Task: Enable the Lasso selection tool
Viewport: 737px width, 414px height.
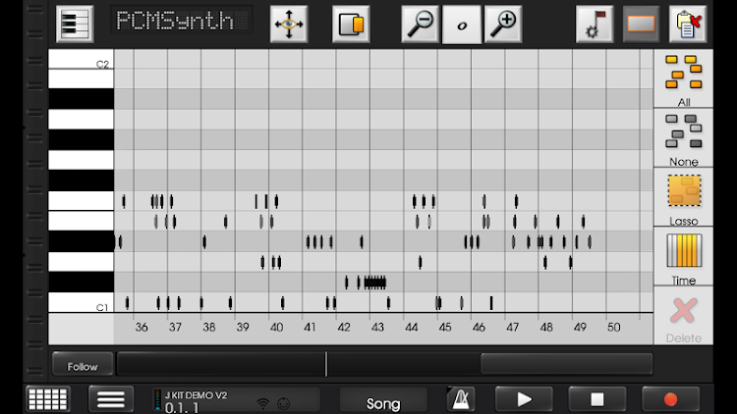Action: (x=683, y=197)
